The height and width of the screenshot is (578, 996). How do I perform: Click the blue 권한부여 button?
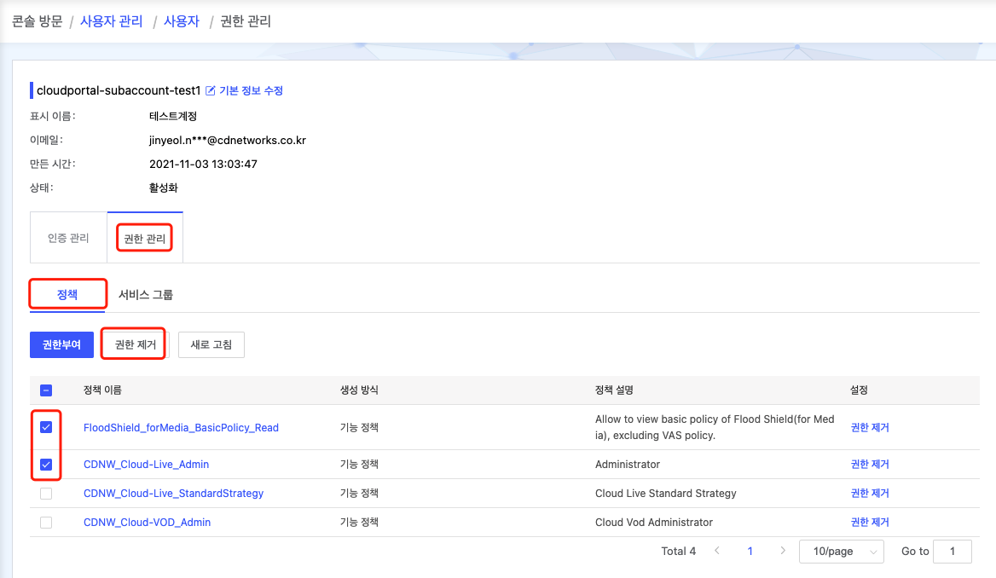pyautogui.click(x=61, y=345)
